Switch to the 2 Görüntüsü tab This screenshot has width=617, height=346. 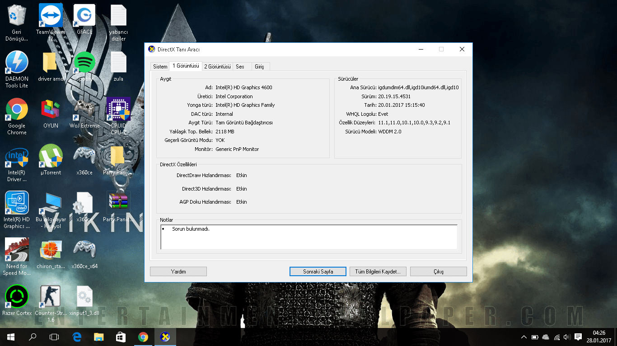[x=217, y=67]
